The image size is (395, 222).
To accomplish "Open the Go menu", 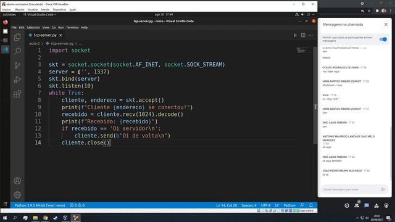I will coord(54,27).
